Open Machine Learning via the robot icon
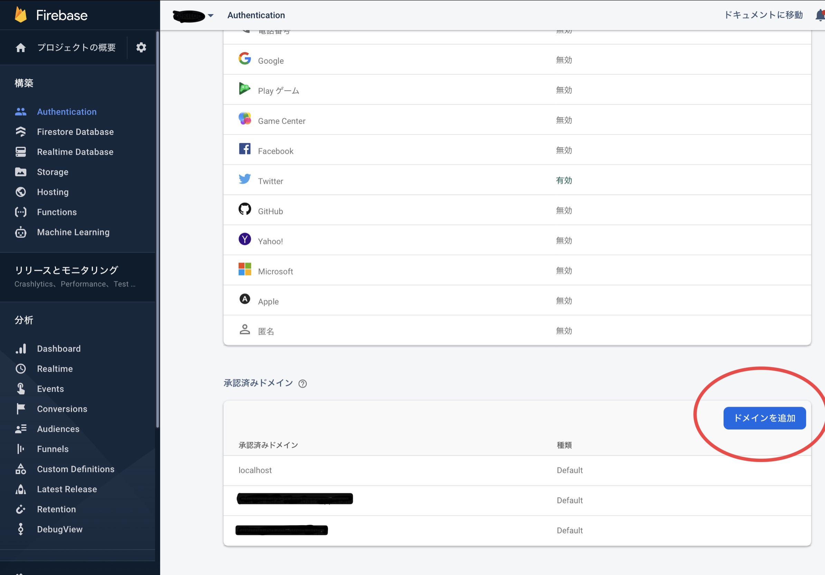The image size is (825, 575). (x=20, y=232)
